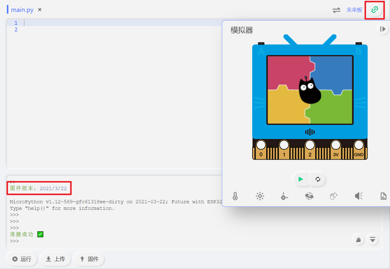Click the Type "help()" console line

(x=62, y=208)
